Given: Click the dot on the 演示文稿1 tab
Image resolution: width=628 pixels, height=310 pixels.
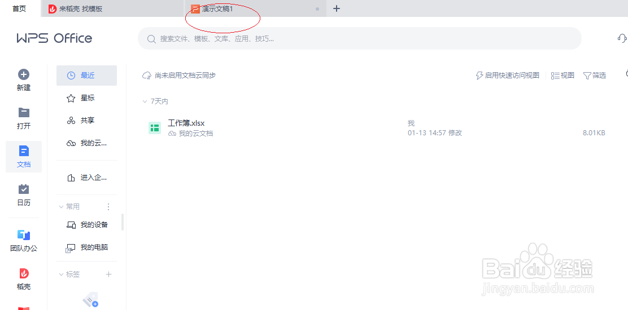Looking at the screenshot, I should click(317, 9).
